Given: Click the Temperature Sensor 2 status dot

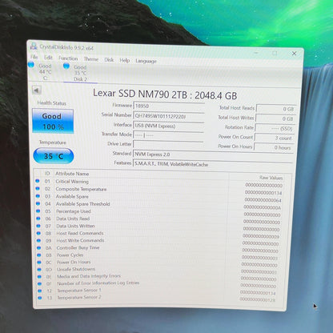Looking at the screenshot, I should click(40, 298).
